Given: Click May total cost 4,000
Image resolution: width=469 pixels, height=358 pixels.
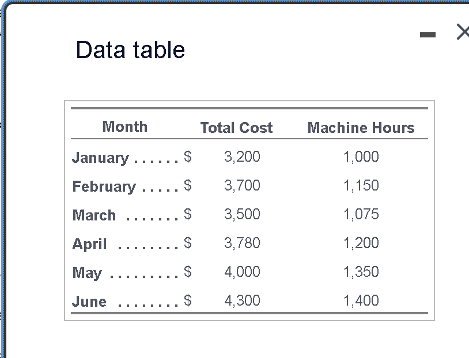Looking at the screenshot, I should tap(242, 271).
